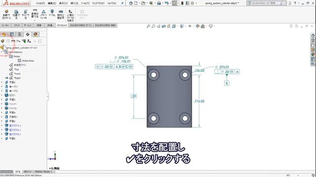The width and height of the screenshot is (316, 177).
Task: Click the Apply Scene icon
Action: 203,26
